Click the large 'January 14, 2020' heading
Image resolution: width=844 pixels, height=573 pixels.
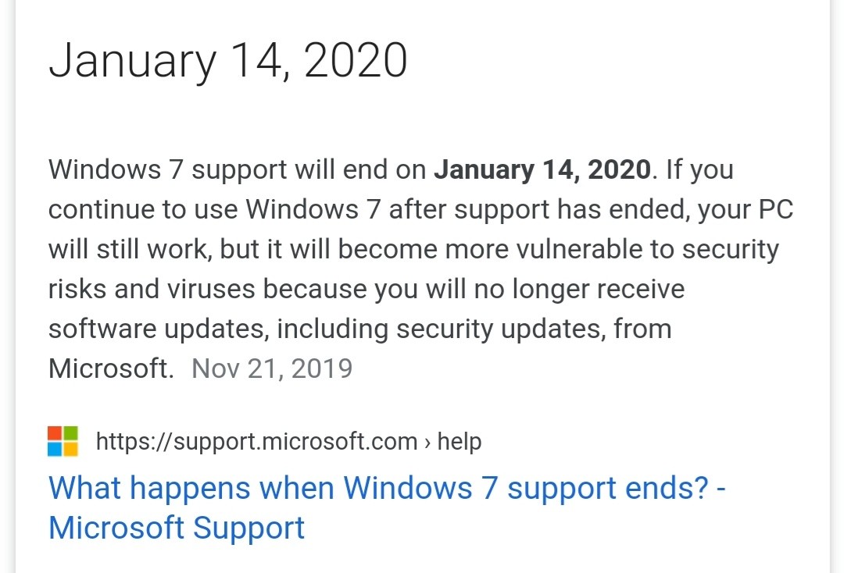[227, 60]
